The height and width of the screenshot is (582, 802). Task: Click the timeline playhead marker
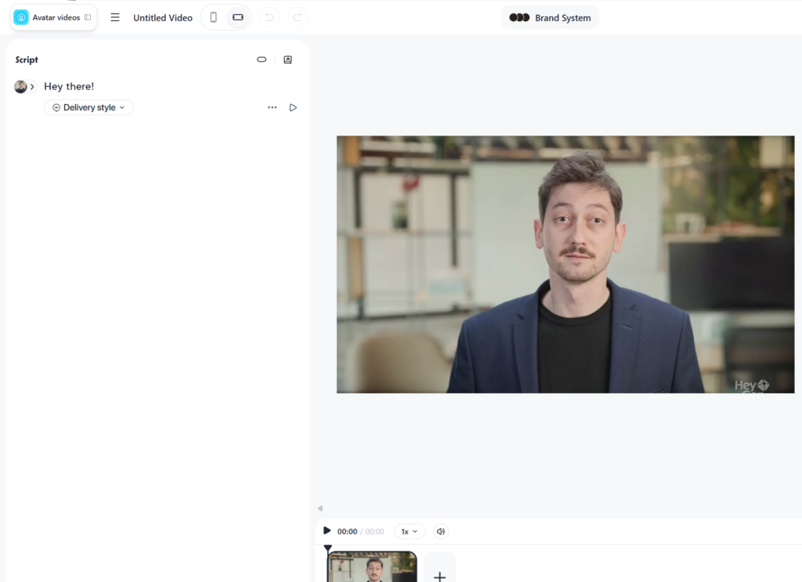tap(327, 548)
